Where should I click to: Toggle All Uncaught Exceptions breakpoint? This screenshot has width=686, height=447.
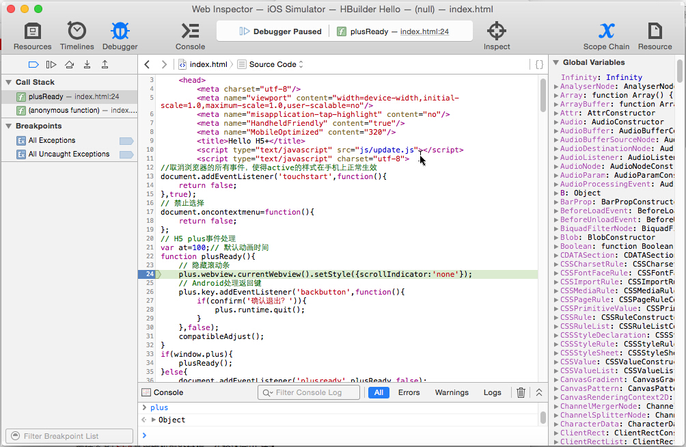126,154
